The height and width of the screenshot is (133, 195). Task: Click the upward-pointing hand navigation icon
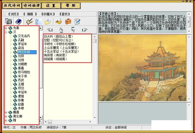61,30
